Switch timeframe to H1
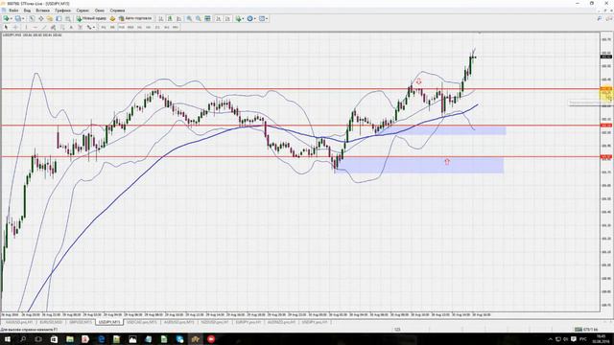The width and height of the screenshot is (614, 345). click(139, 27)
